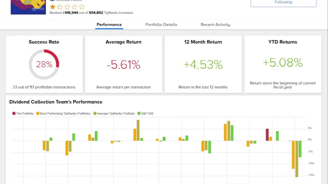The width and height of the screenshot is (328, 184).
Task: Switch to the Performance tab
Action: tap(109, 25)
